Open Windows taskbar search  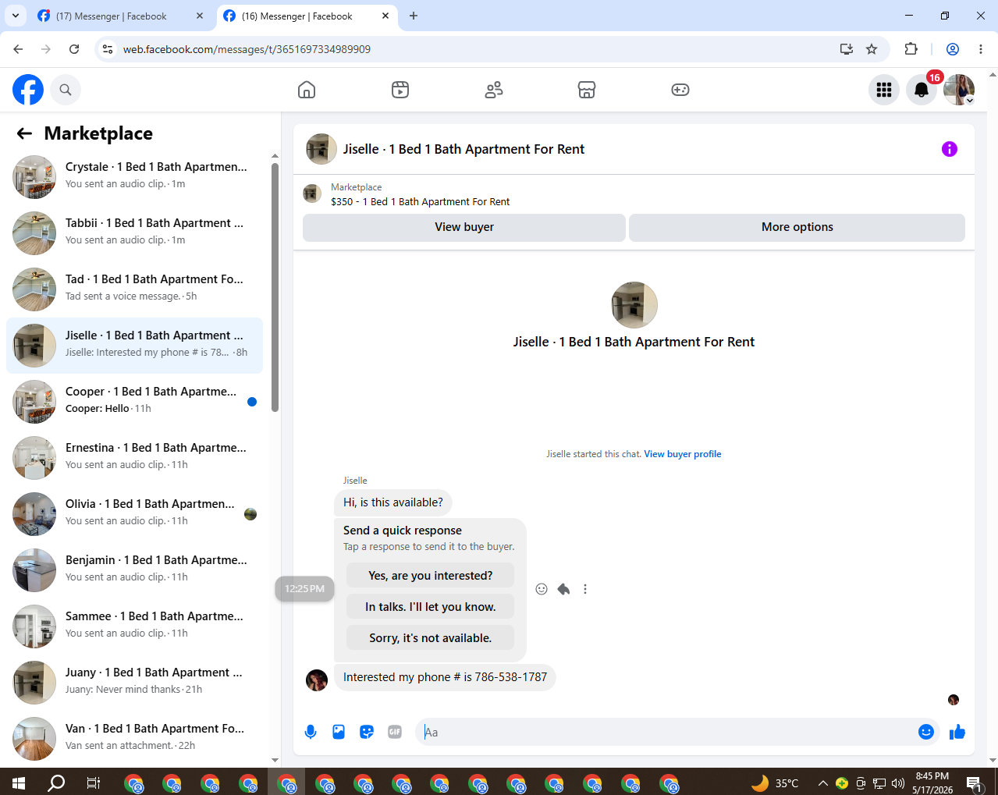pos(56,783)
